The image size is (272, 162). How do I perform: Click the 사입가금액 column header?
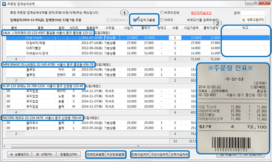[x=191, y=28]
